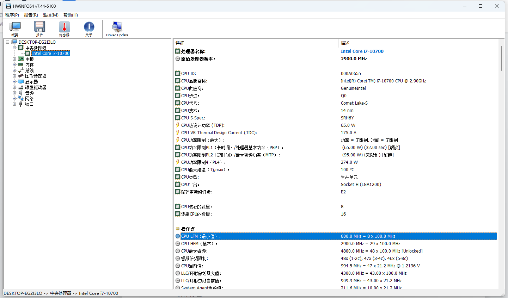Select the CPU平台 row
The image size is (508, 298).
336,185
